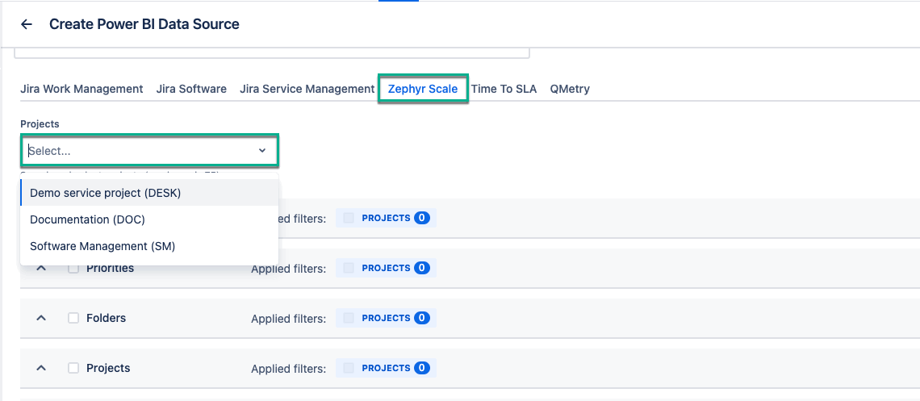Screen dimensions: 920x401
Task: Collapse the Projects row chevron
Action: [41, 368]
